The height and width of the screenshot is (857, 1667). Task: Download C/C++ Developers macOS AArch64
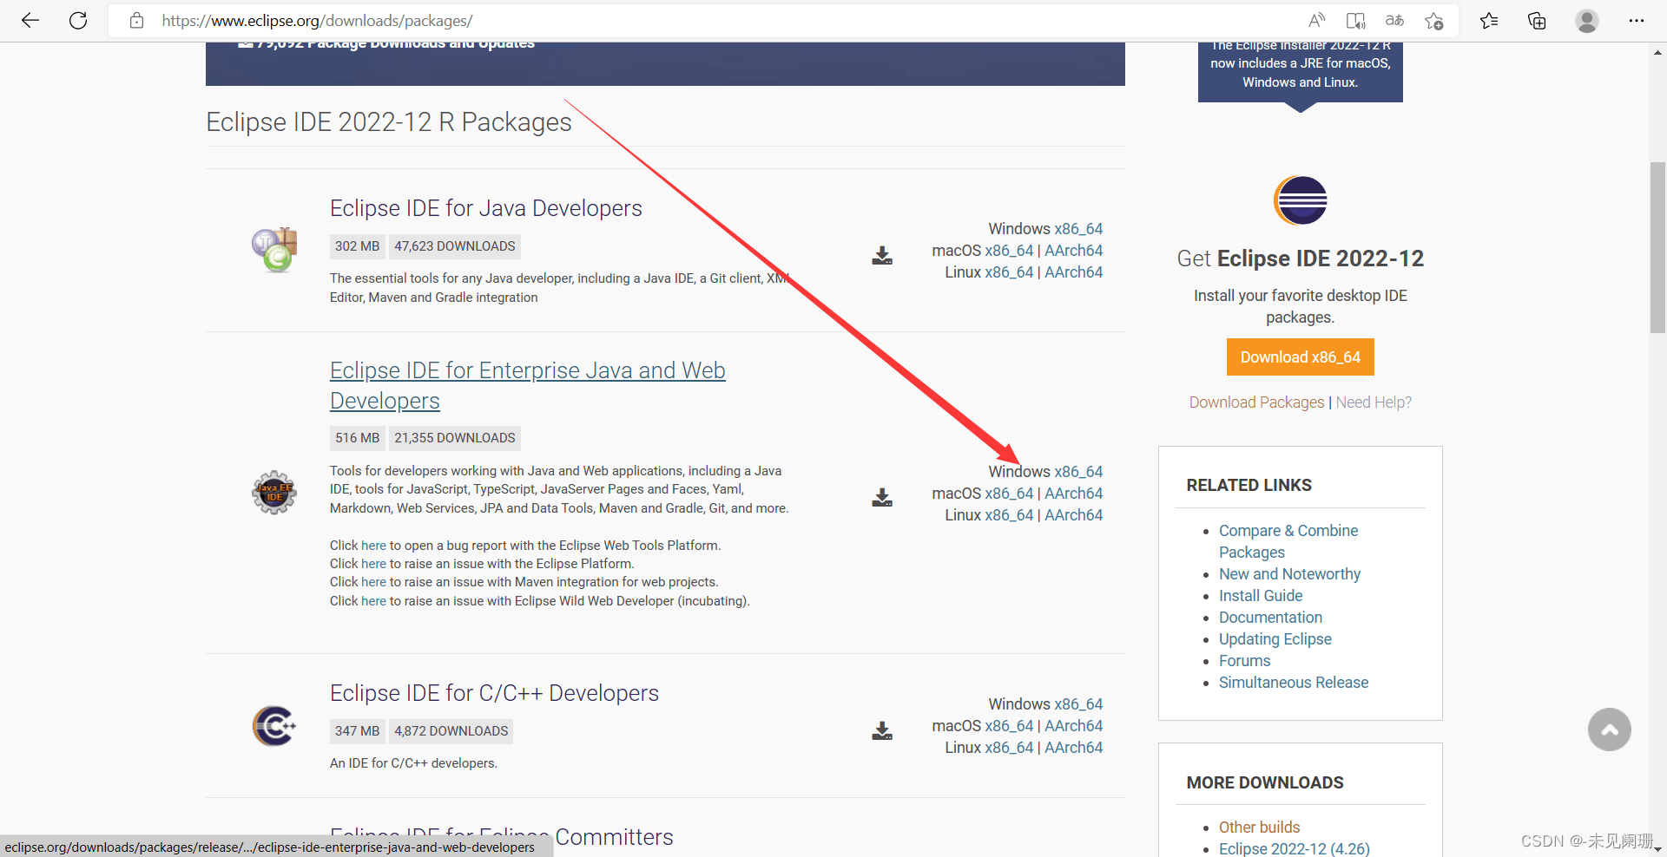tap(1074, 726)
